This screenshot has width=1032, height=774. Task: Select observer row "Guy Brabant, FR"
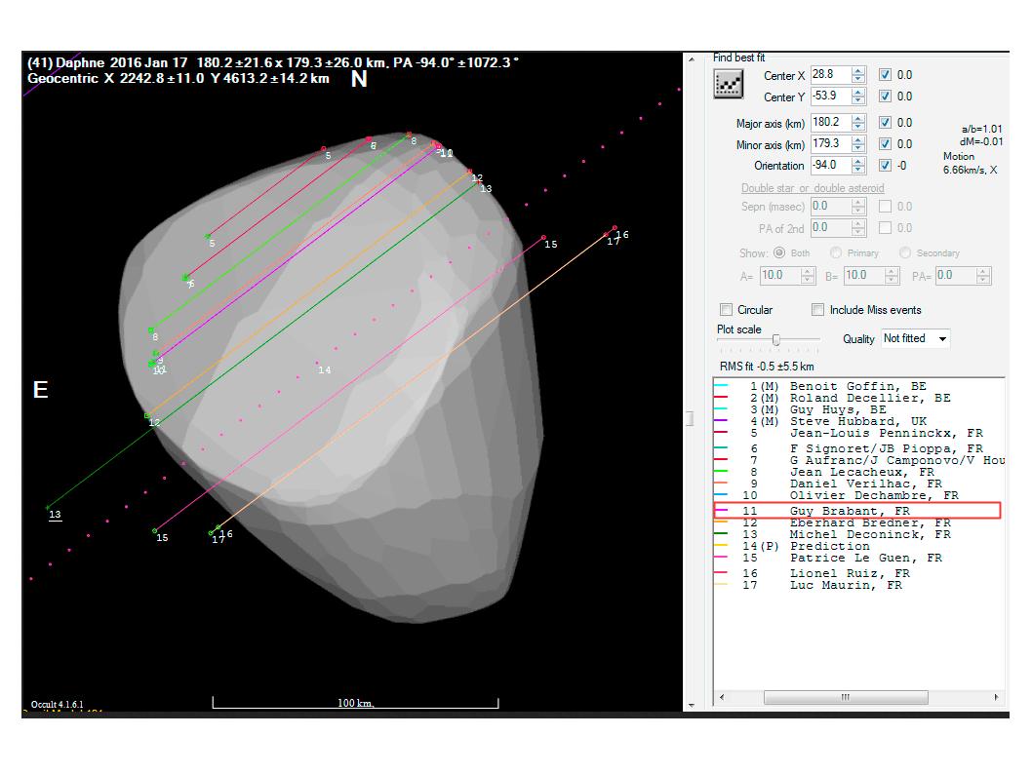[x=858, y=511]
